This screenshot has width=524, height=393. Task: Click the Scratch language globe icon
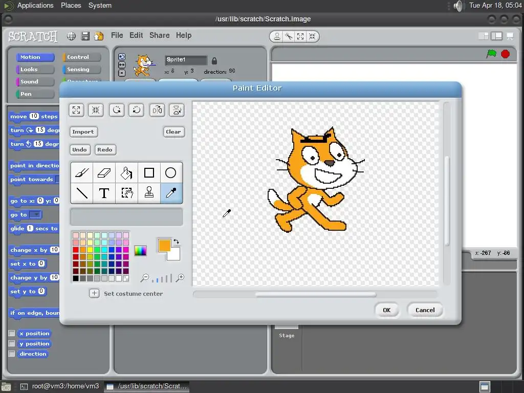click(71, 36)
